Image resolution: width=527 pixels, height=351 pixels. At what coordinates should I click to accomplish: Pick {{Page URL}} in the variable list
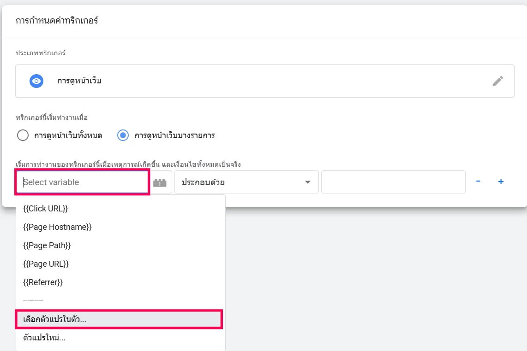pyautogui.click(x=46, y=264)
